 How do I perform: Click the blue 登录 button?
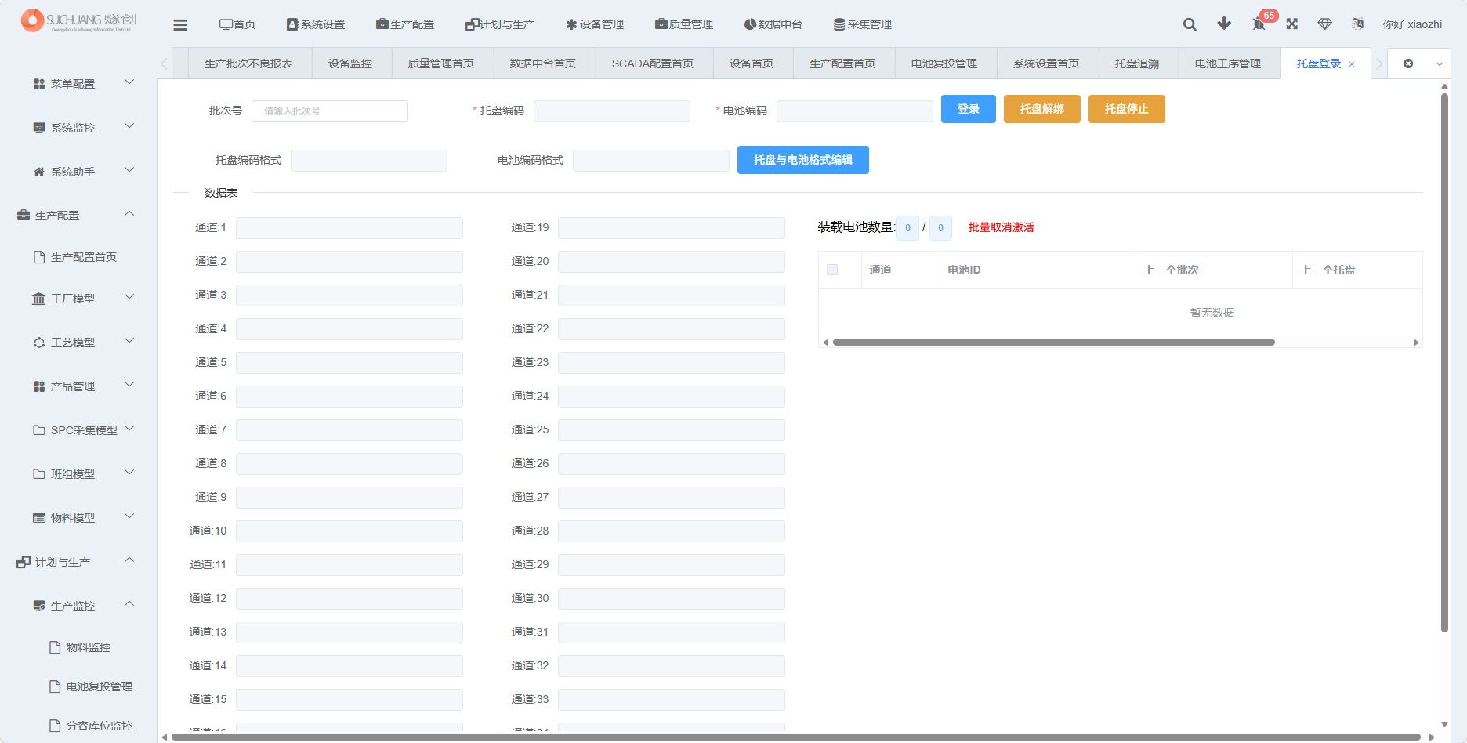[x=969, y=109]
